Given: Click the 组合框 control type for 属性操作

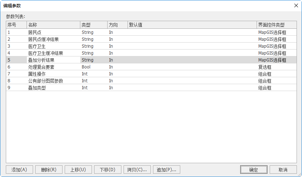Looking at the screenshot, I should point(265,74).
